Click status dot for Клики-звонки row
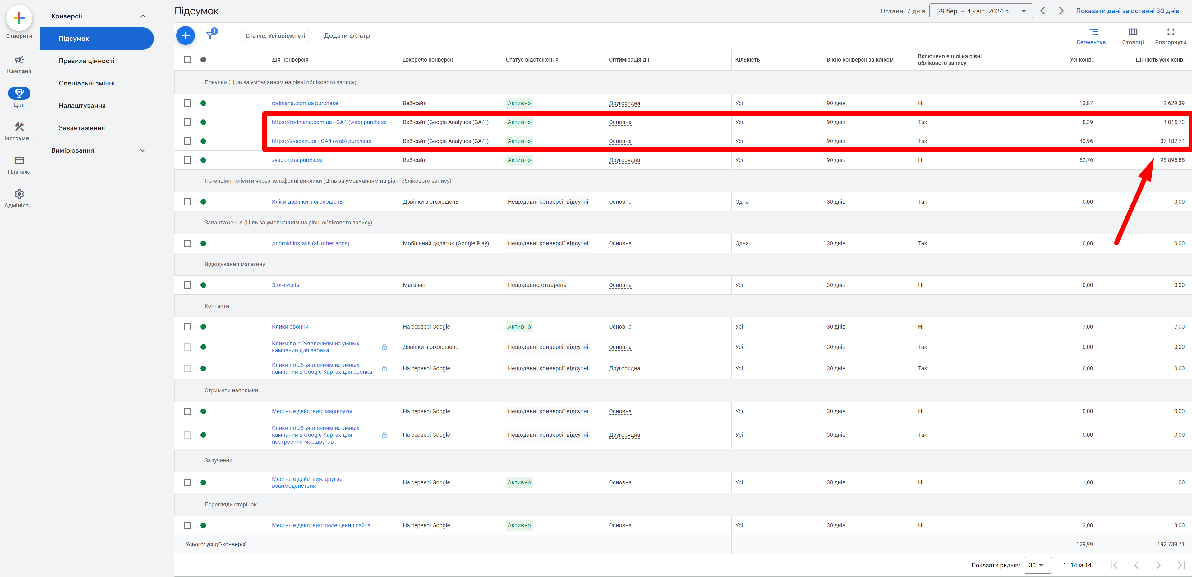The image size is (1192, 577). [203, 327]
